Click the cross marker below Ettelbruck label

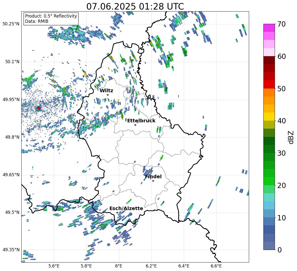point(135,125)
